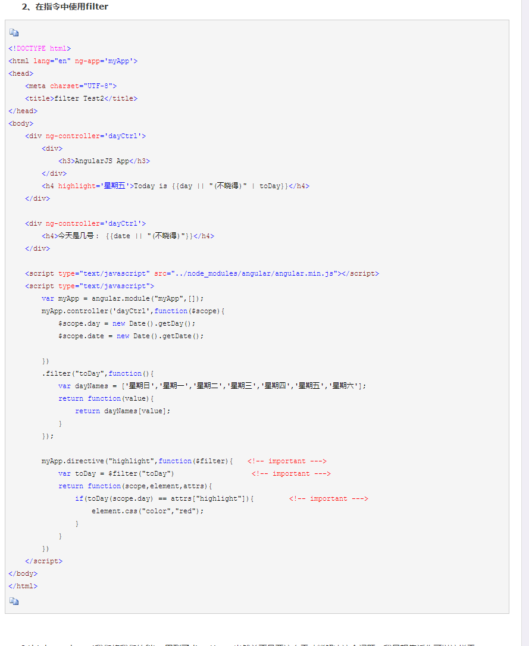This screenshot has width=529, height=646.
Task: Click the 'var myApp = angular.module' line
Action: pos(123,299)
